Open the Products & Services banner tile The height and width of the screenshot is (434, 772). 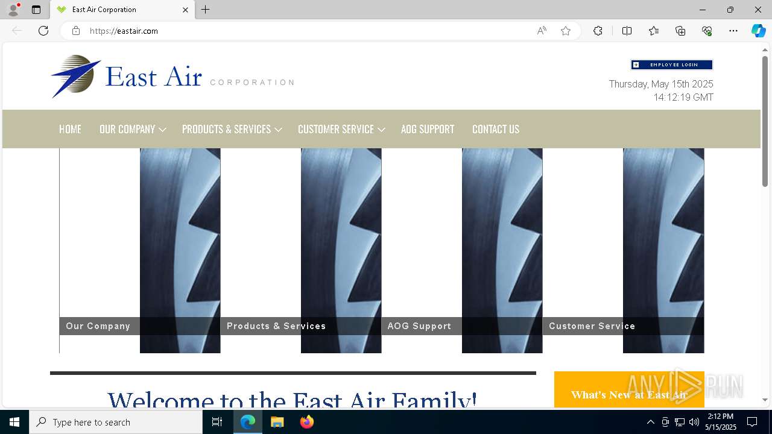click(x=300, y=251)
